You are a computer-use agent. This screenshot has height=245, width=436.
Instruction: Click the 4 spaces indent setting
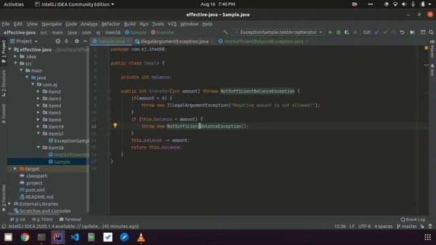383,227
